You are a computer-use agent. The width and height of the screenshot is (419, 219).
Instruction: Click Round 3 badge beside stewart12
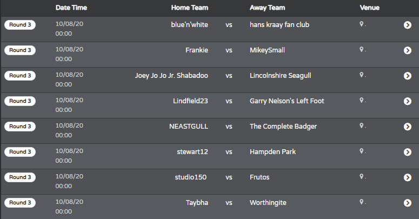point(20,152)
